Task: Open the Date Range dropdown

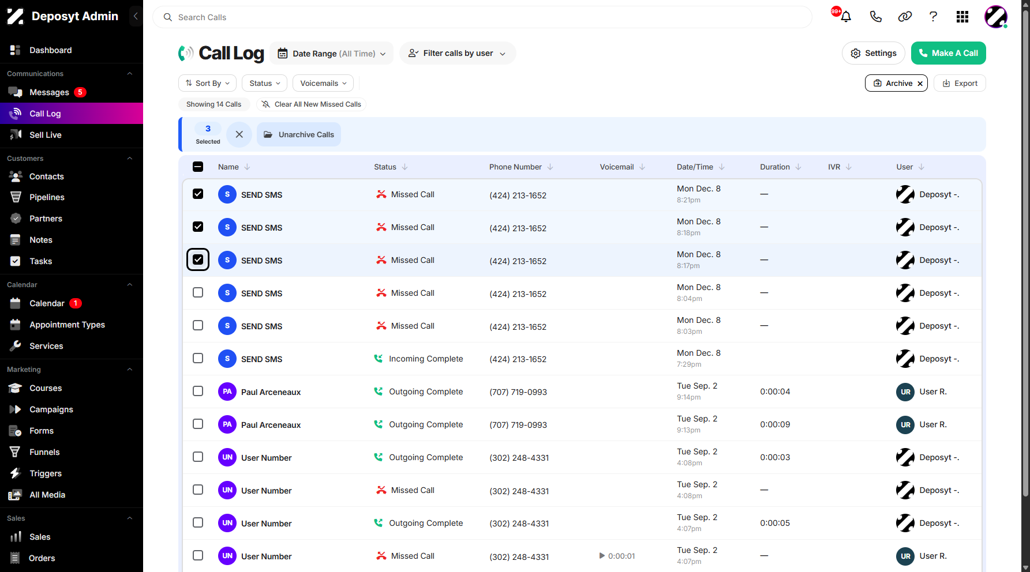Action: point(332,53)
